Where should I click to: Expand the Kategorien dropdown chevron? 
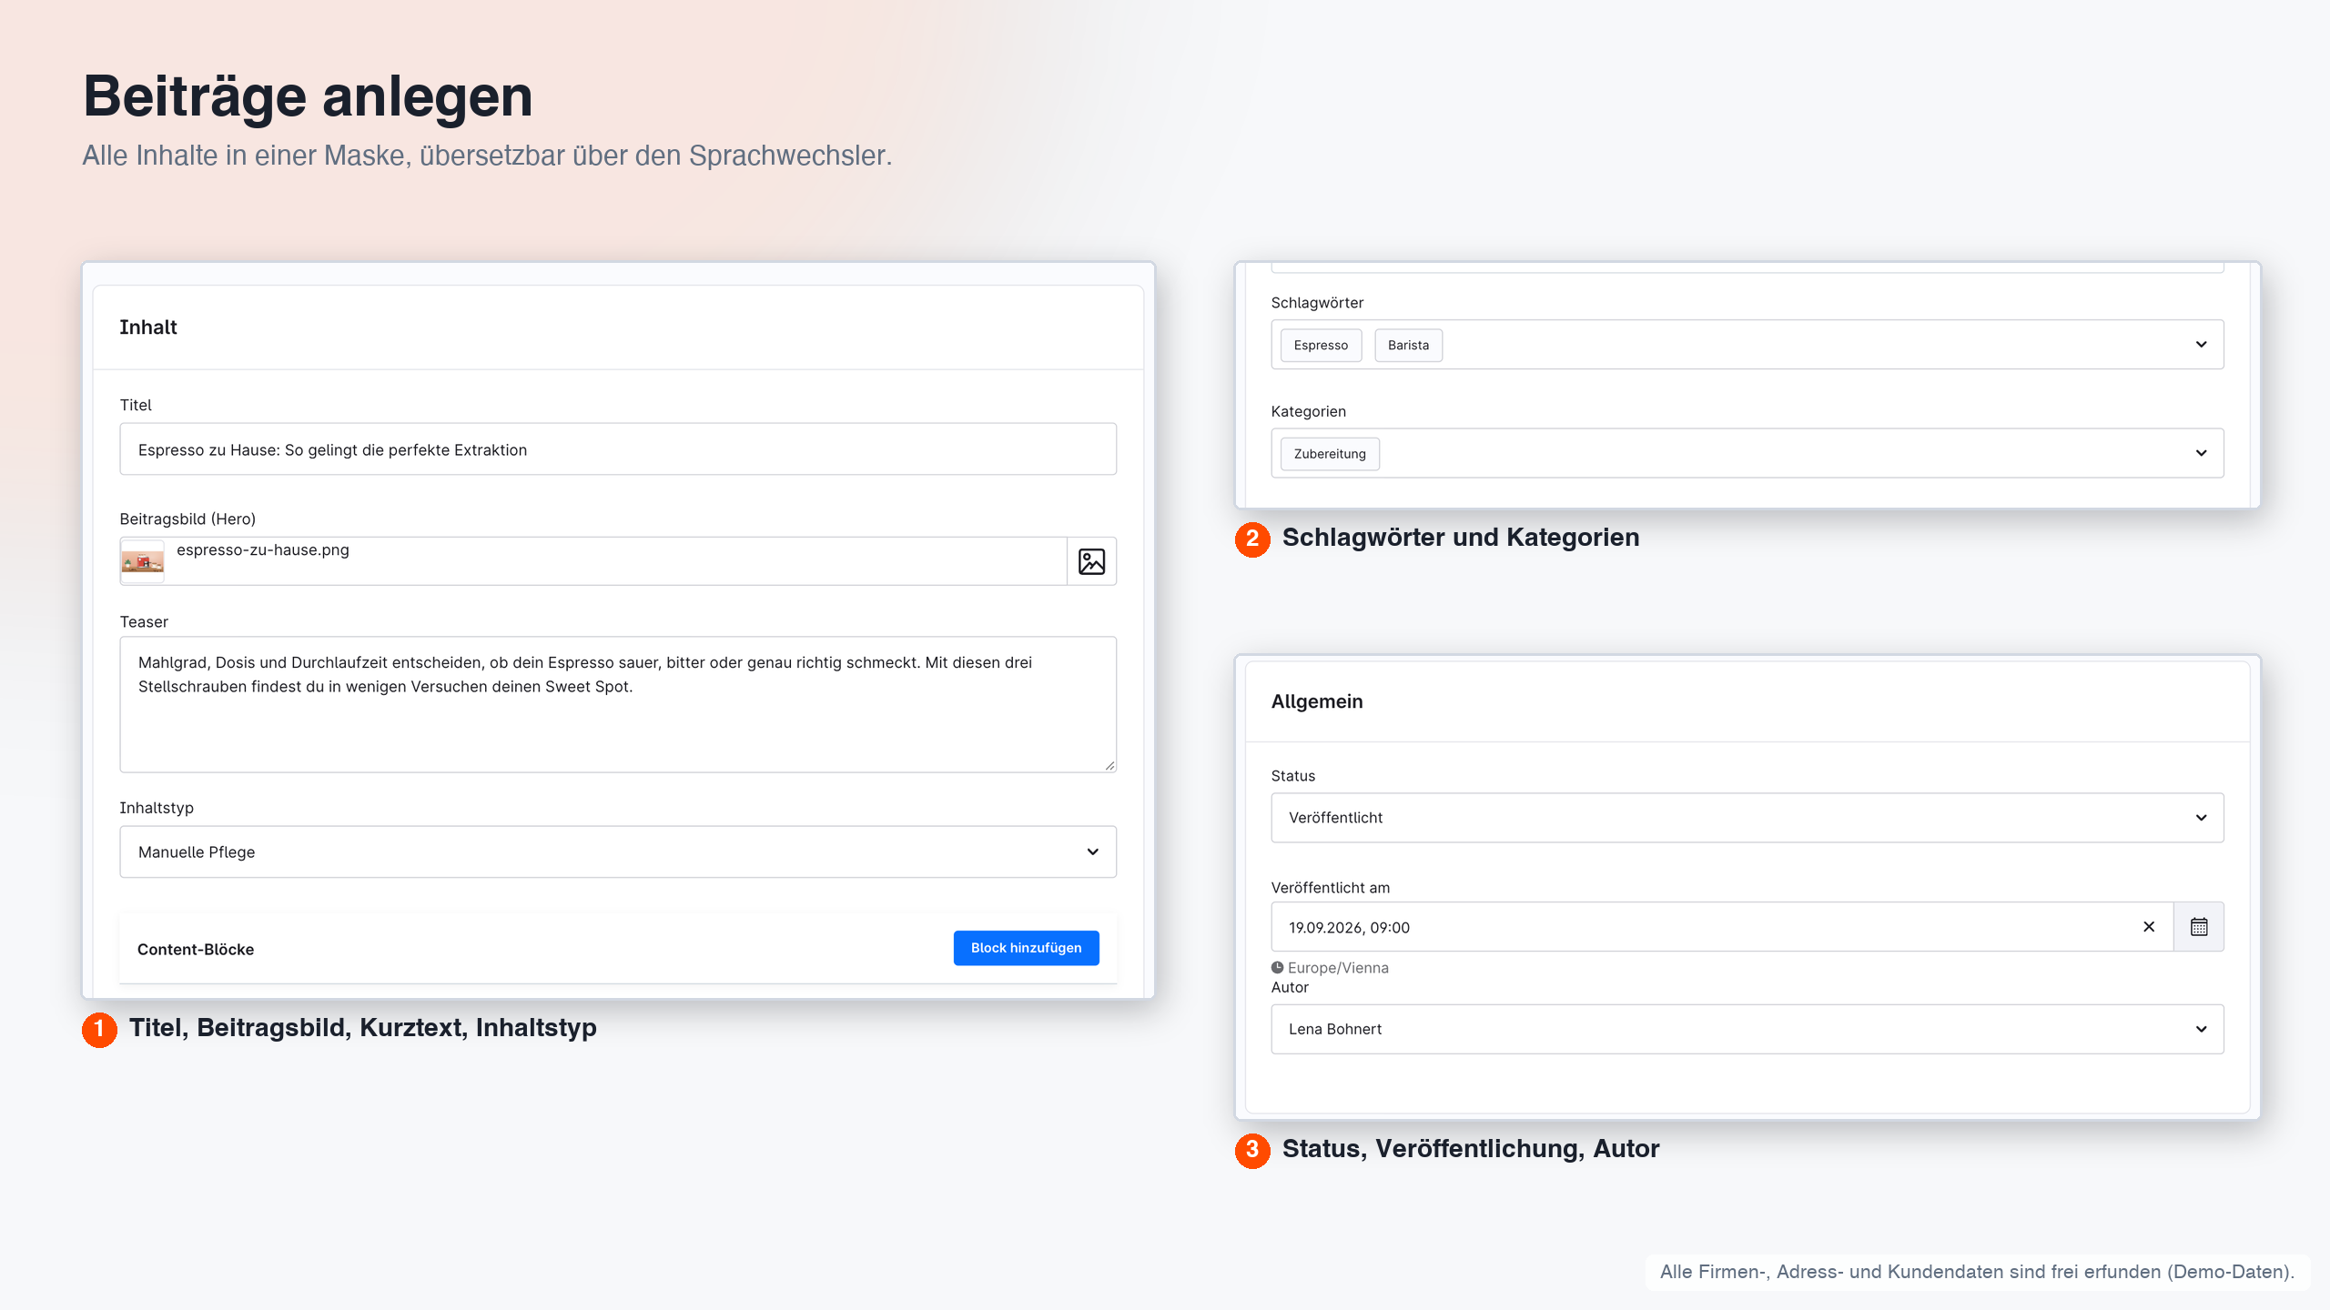coord(2201,453)
